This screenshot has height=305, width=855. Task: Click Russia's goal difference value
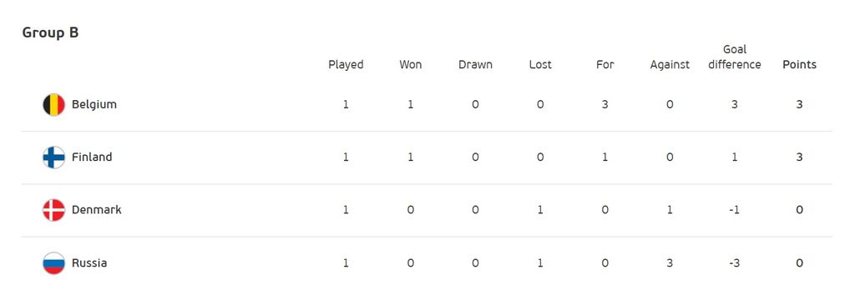(735, 263)
